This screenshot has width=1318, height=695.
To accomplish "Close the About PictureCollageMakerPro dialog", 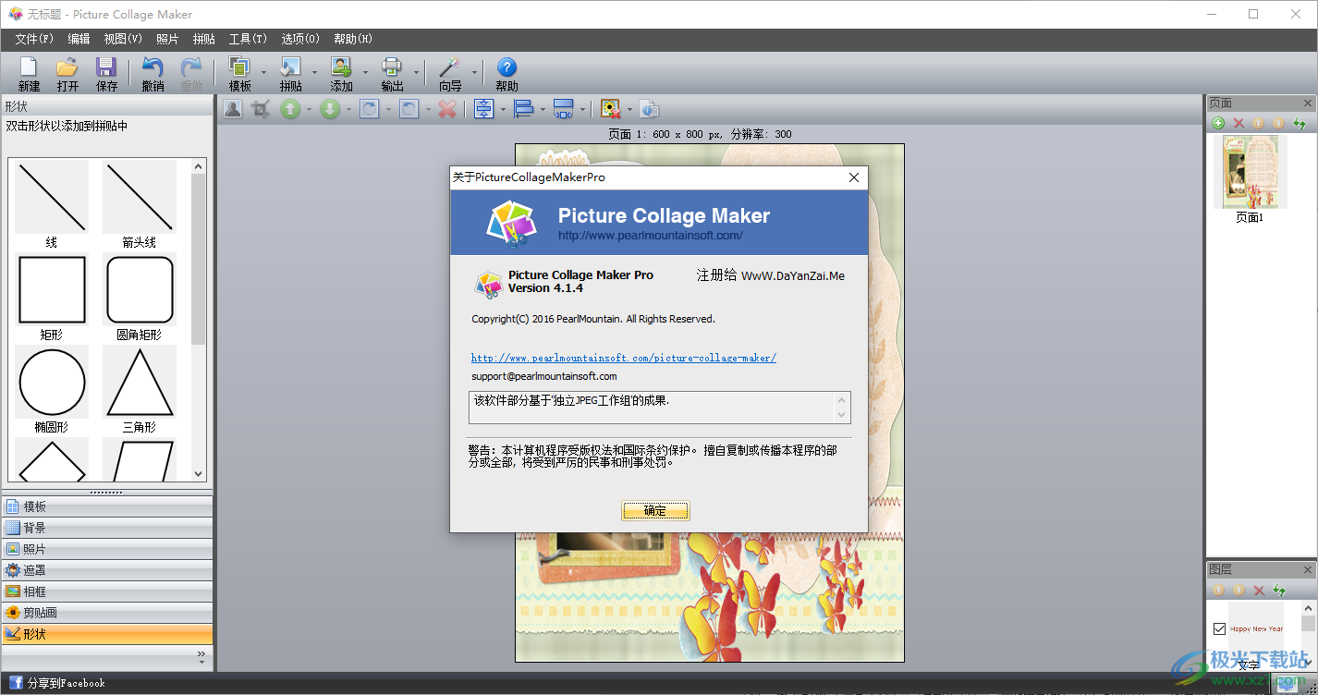I will click(x=854, y=177).
